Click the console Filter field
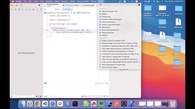This screenshot has height=109, width=195. pos(92,96)
